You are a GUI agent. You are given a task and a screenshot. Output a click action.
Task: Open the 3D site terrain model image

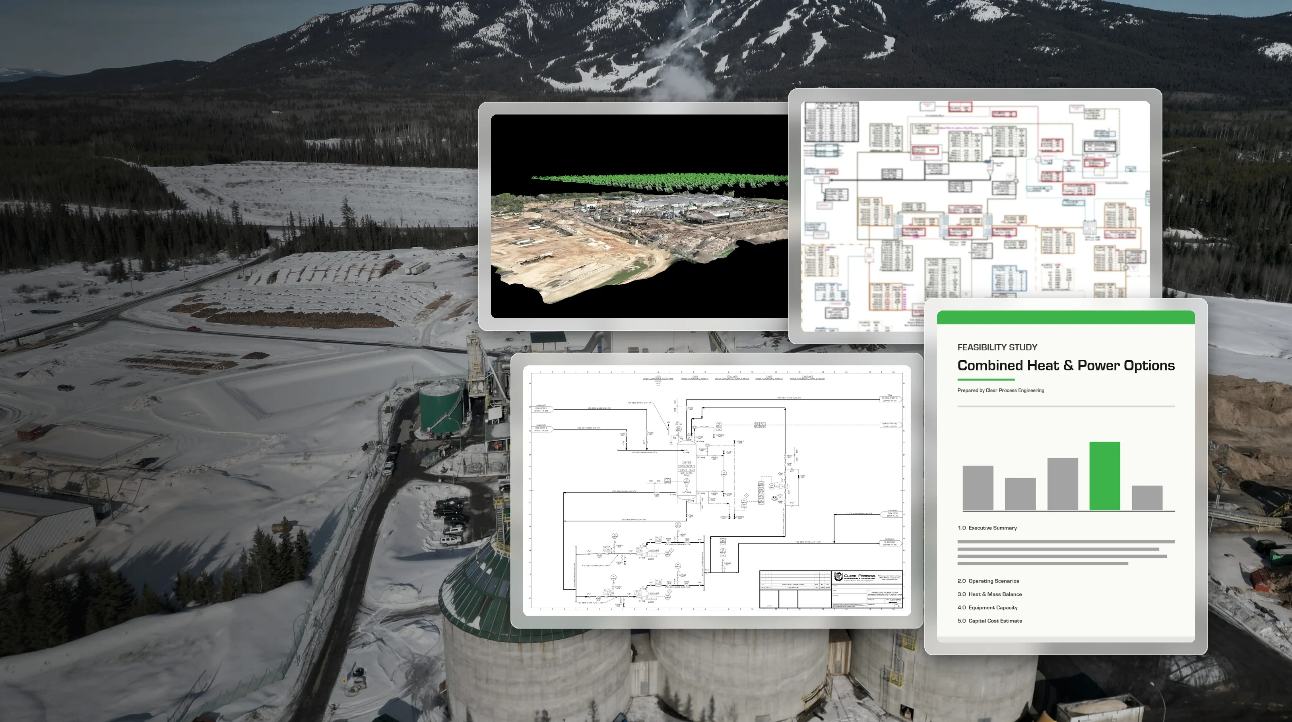640,216
